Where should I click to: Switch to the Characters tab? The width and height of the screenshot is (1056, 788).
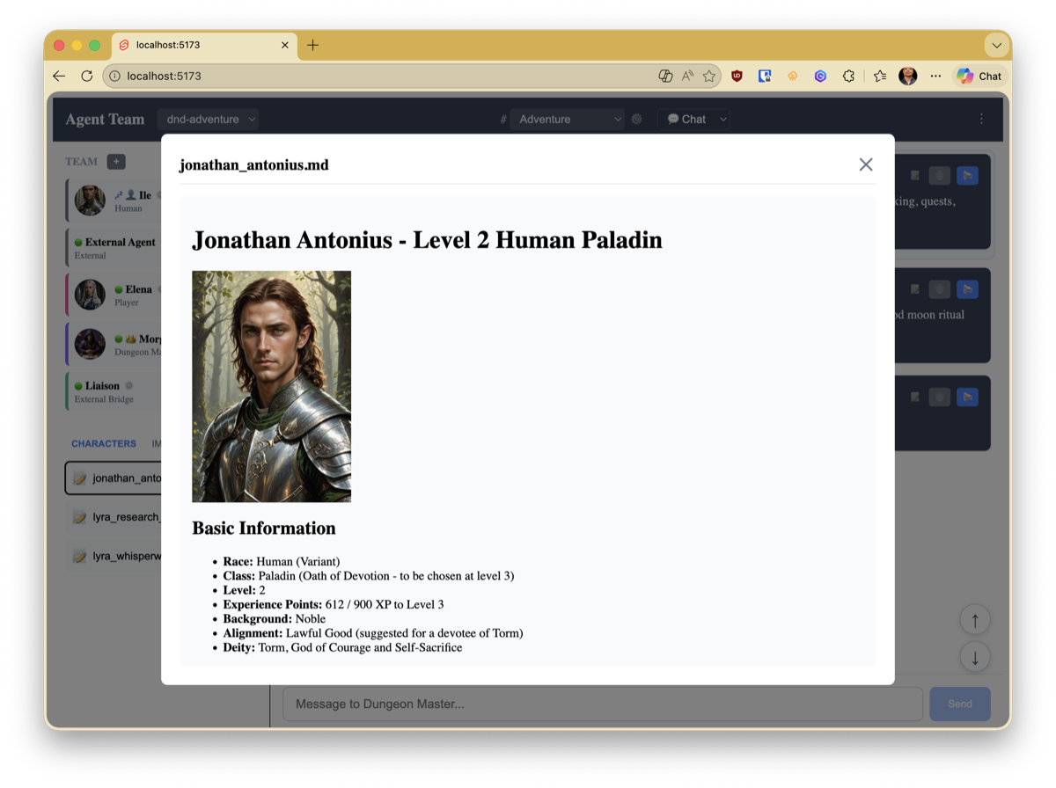point(104,444)
